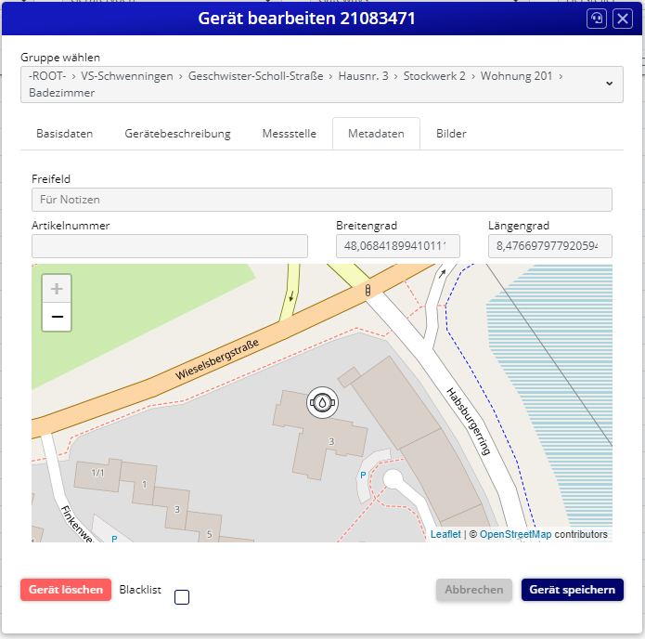Viewport: 645px width, 639px height.
Task: Open the Leaflet attribution link
Action: pos(445,535)
